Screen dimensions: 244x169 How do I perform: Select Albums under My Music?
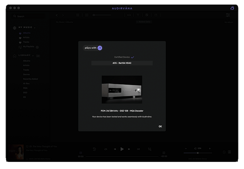click(x=27, y=33)
